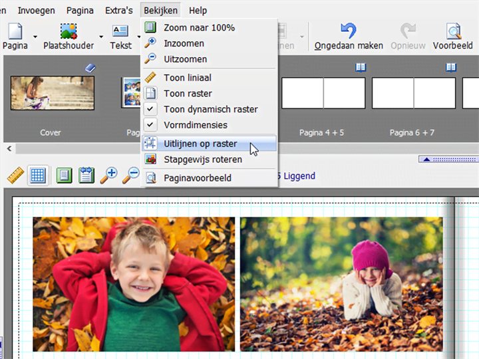Viewport: 479px width, 359px height.
Task: Click the zoom out magnifier icon
Action: (131, 176)
